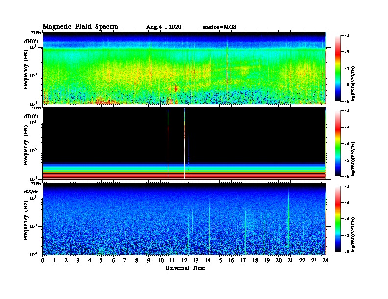Click the red horizontal band in dD/dt panel
This screenshot has height=299, width=388.
pos(184,176)
